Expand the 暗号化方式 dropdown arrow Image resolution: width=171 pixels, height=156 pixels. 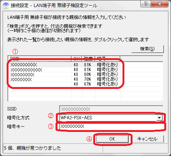point(160,118)
